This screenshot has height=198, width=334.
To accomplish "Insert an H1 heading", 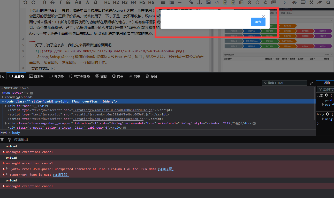I will pyautogui.click(x=107, y=3).
